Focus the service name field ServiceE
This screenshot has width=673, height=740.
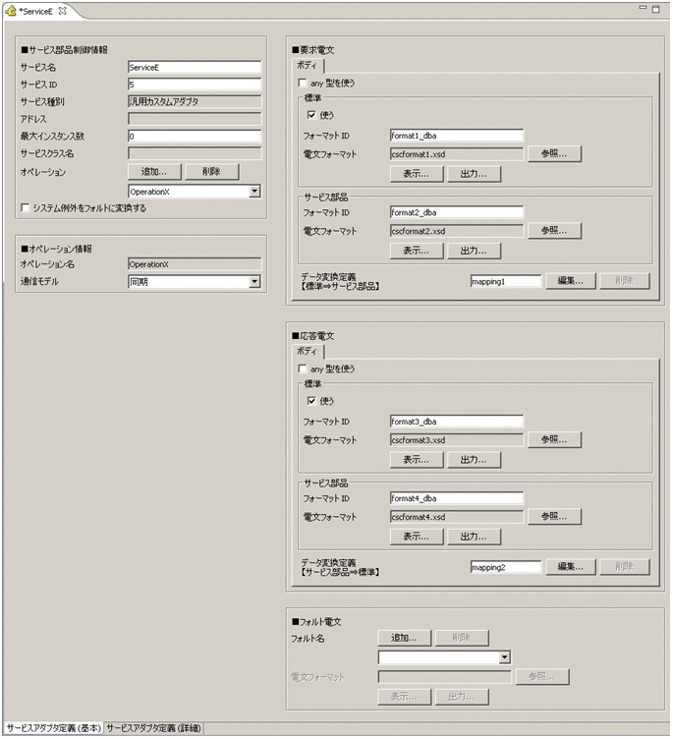point(195,67)
